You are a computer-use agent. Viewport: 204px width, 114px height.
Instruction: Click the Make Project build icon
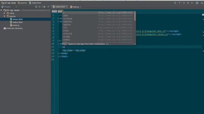(x=175, y=3)
